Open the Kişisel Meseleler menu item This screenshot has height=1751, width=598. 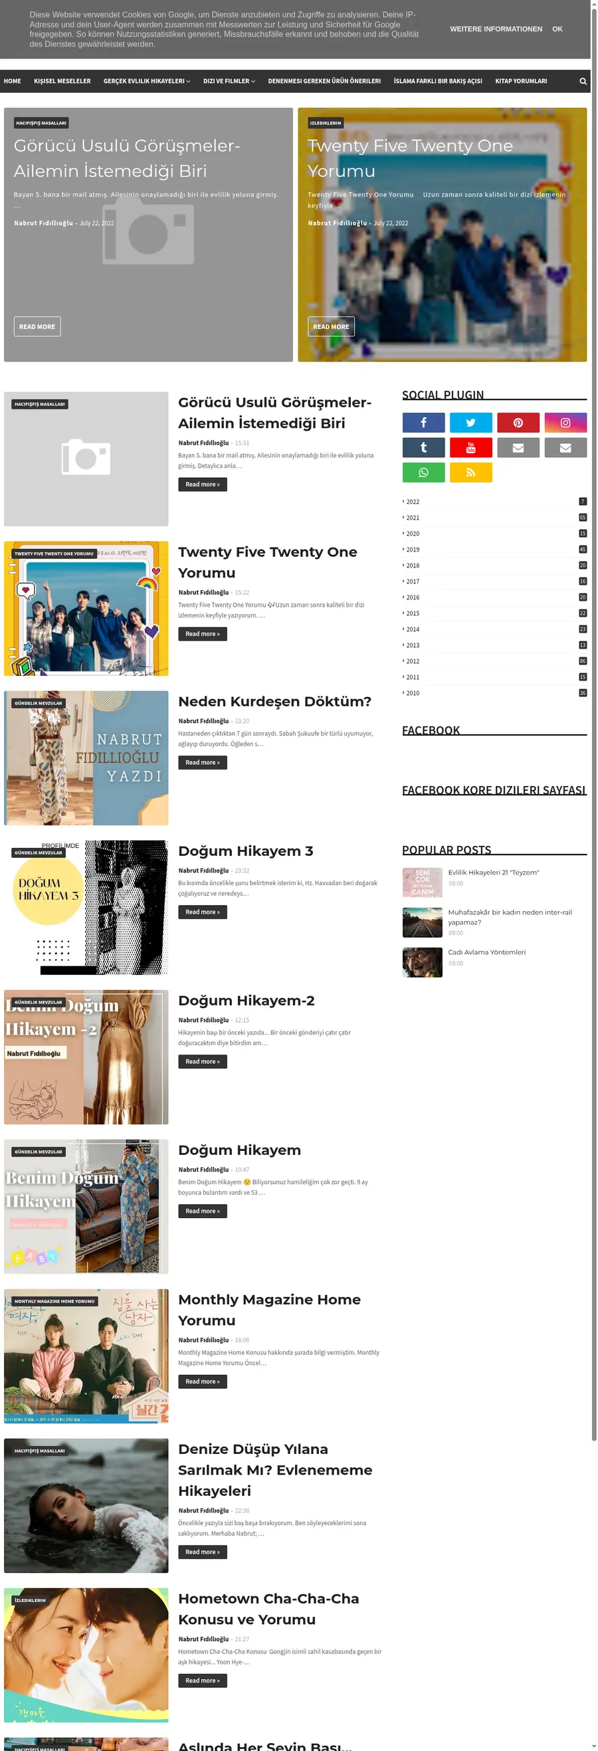pos(62,81)
